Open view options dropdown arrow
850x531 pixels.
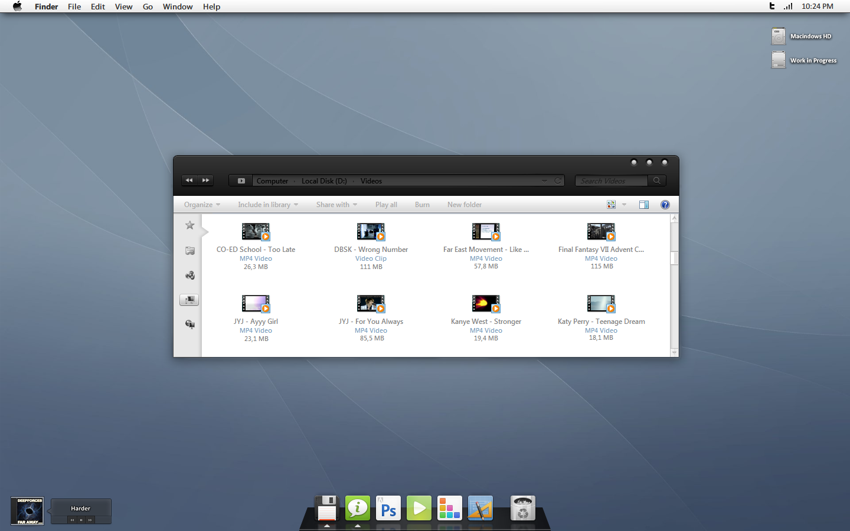[624, 205]
